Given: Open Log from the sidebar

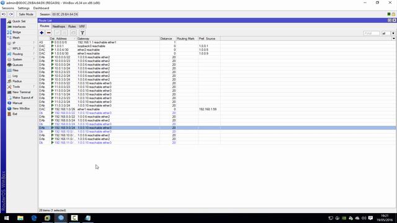Looking at the screenshot, I should [x=15, y=76].
